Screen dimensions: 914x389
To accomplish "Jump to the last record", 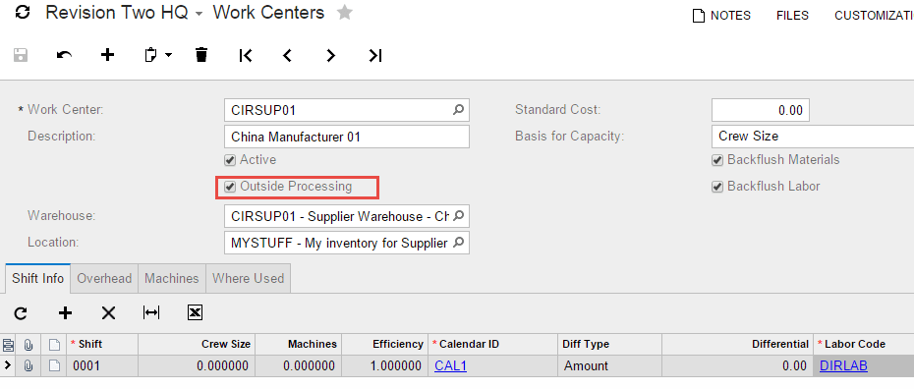I will (x=375, y=55).
